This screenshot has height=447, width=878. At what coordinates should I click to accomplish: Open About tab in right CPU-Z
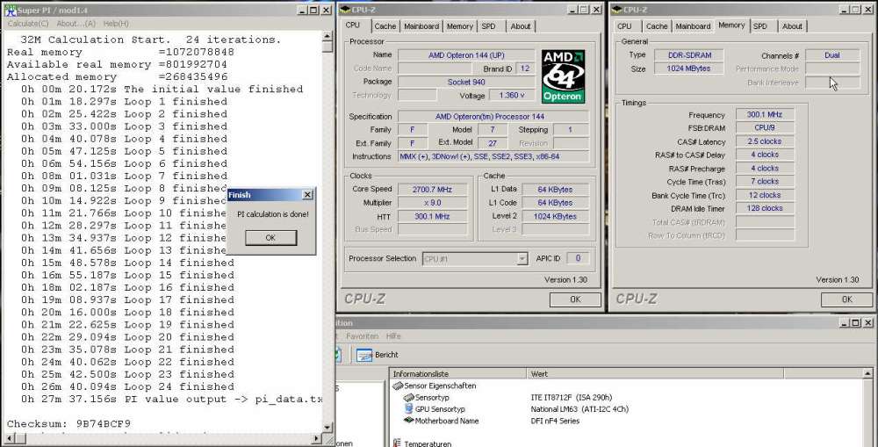pos(792,26)
